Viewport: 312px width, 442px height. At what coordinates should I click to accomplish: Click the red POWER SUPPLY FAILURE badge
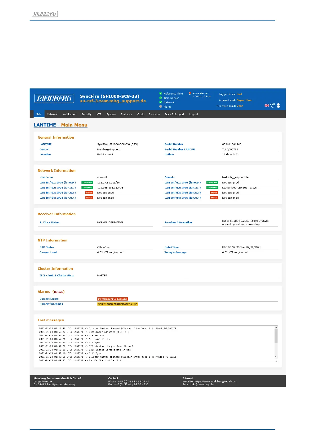pos(112,299)
